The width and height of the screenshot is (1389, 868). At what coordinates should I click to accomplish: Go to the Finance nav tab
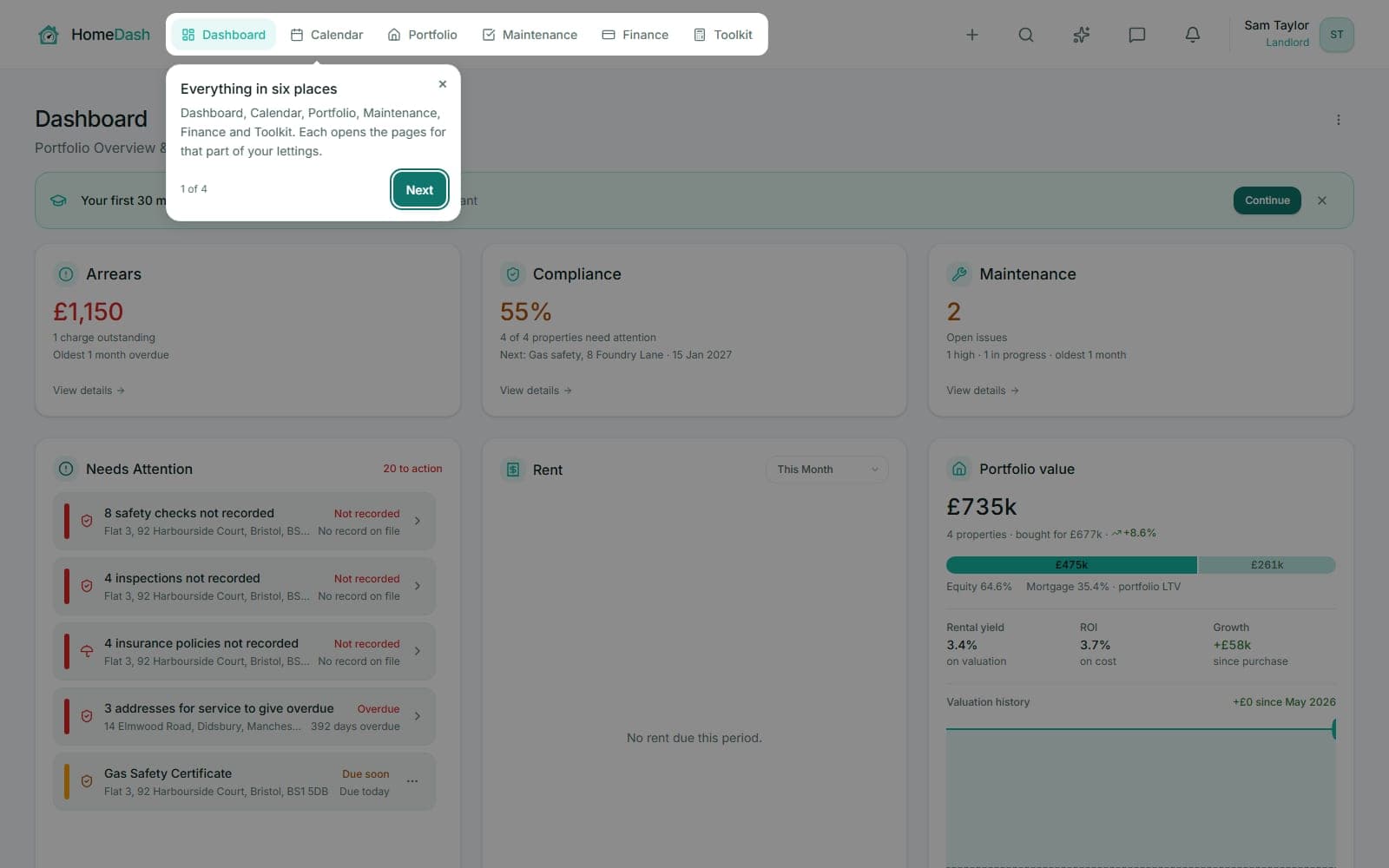tap(635, 35)
